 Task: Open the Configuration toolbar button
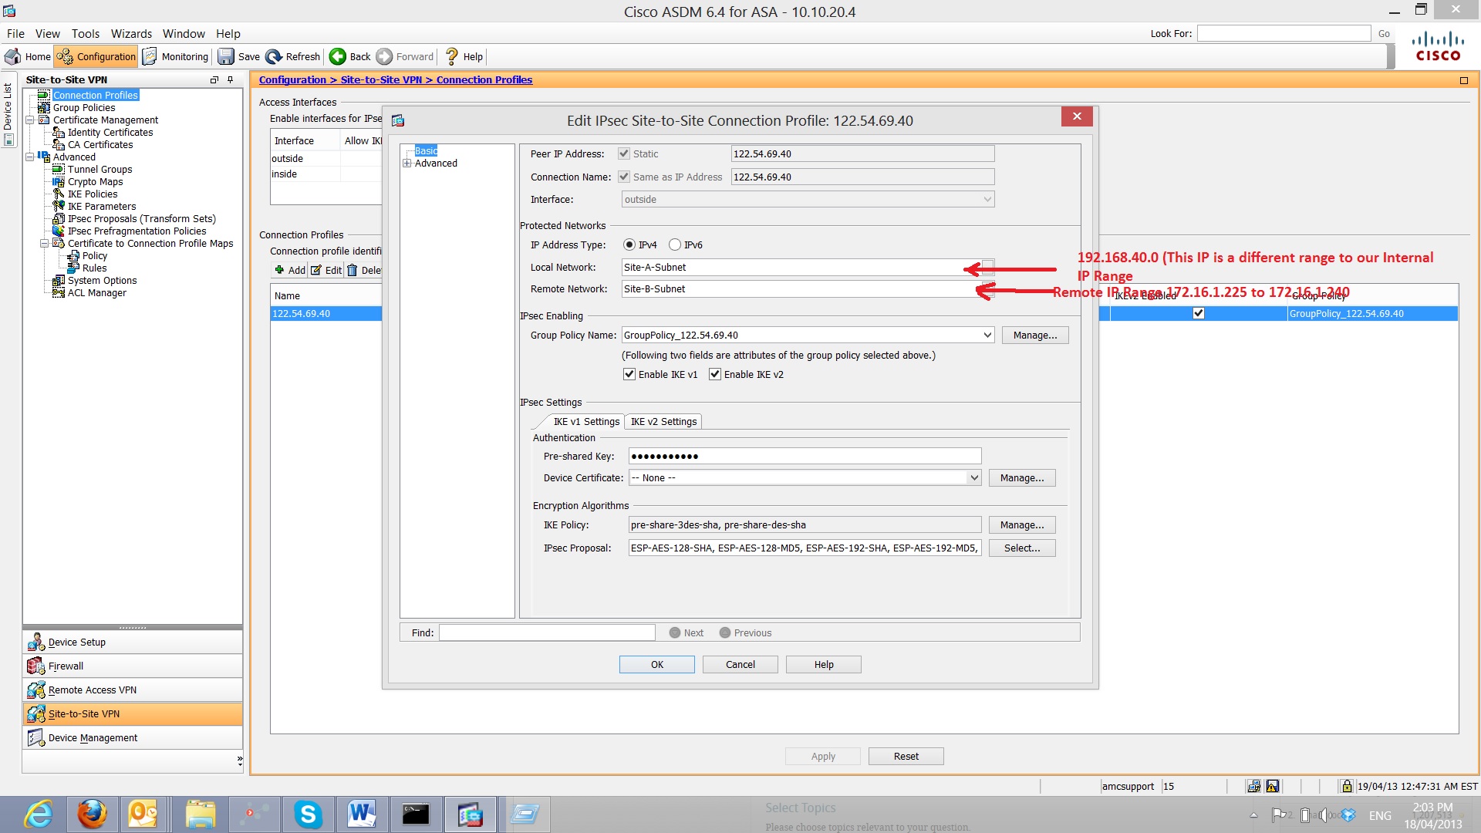[x=96, y=56]
